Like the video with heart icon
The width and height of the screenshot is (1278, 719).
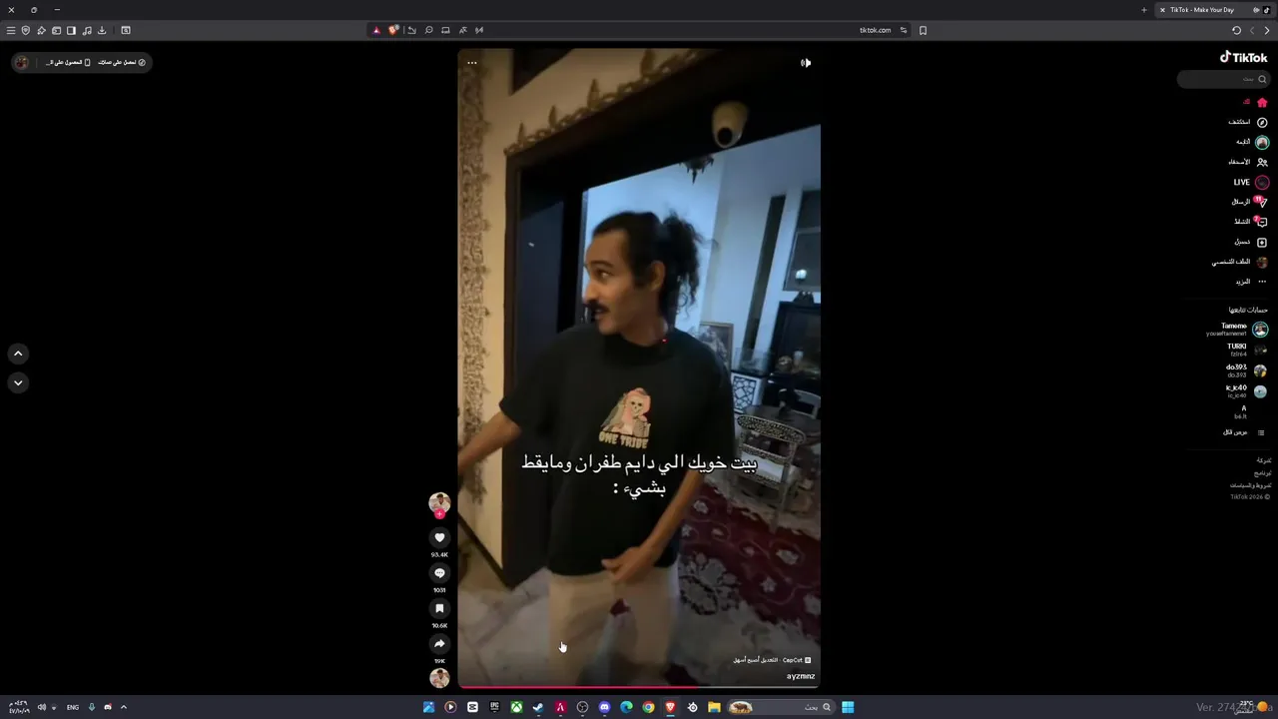(x=439, y=537)
